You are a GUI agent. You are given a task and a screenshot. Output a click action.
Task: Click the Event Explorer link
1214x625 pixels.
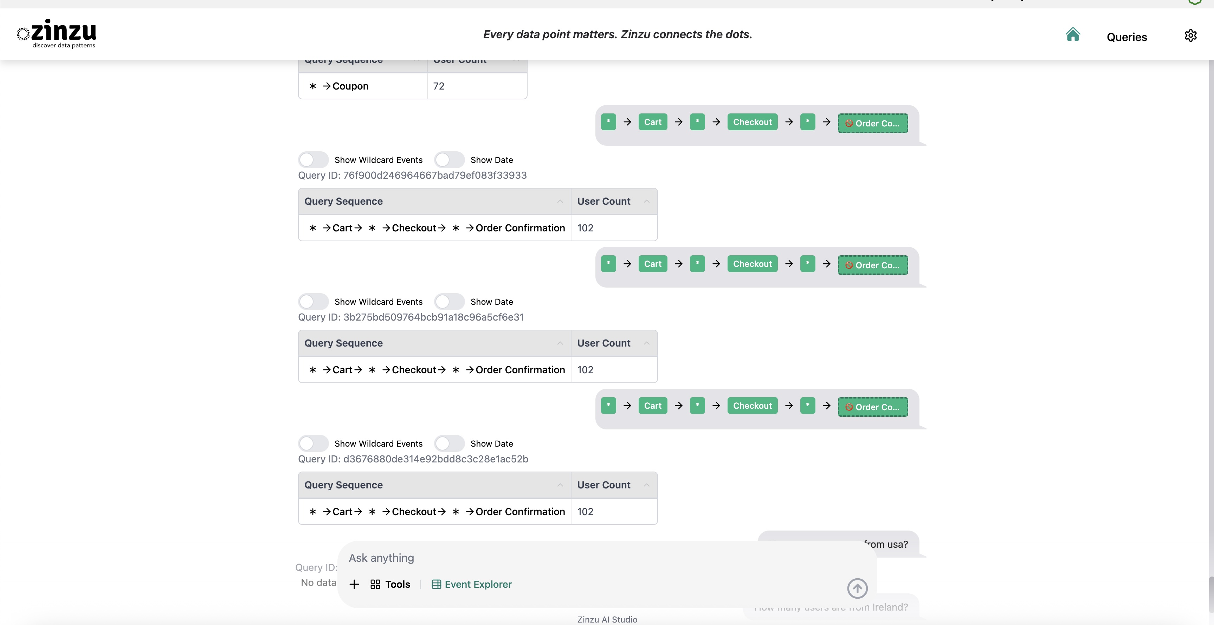click(478, 584)
